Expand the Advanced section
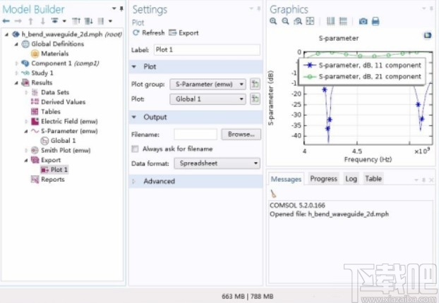Image resolution: width=439 pixels, height=303 pixels. [134, 181]
